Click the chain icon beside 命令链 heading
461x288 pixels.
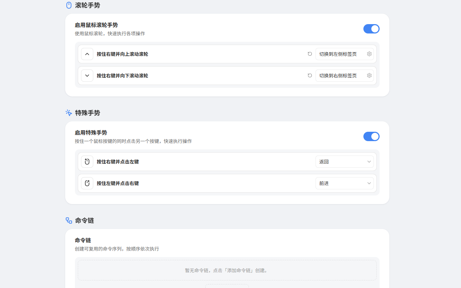(69, 220)
